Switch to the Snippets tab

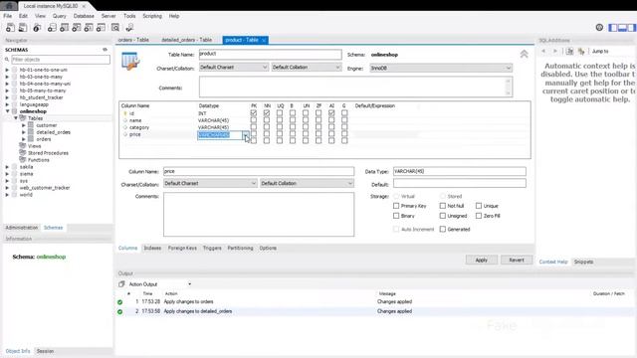(x=584, y=262)
